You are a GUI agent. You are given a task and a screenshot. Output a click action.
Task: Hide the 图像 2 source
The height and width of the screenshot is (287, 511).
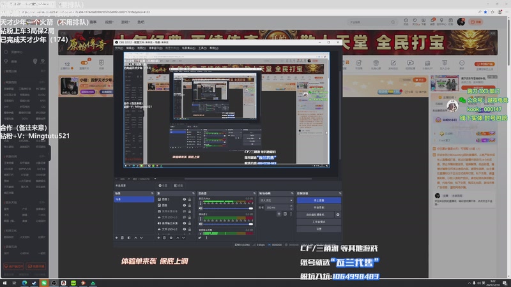[x=185, y=200]
